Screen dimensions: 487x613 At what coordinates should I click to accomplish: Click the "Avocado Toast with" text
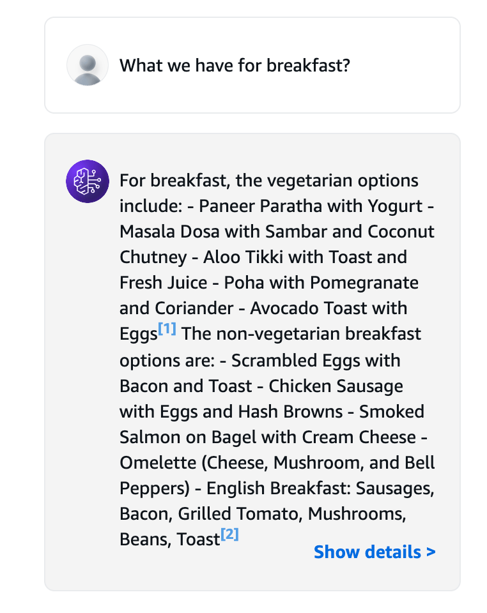pyautogui.click(x=329, y=308)
